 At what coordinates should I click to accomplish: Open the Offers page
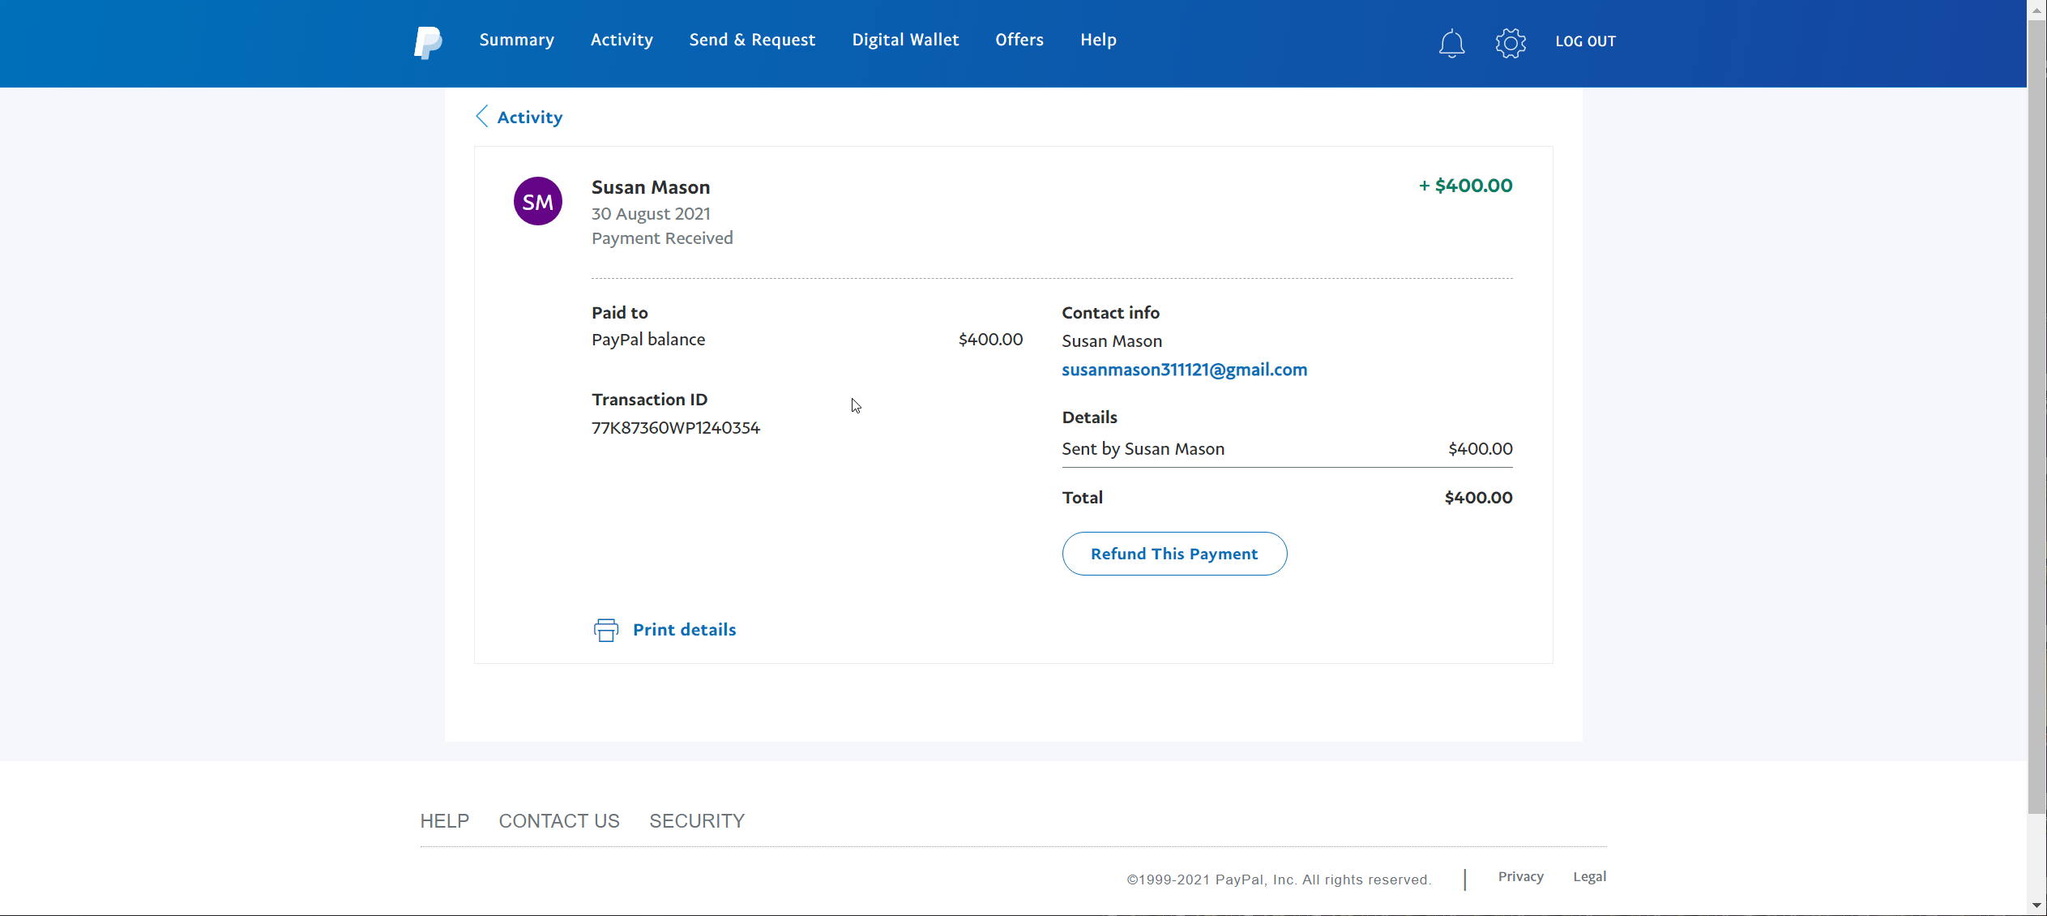point(1019,40)
